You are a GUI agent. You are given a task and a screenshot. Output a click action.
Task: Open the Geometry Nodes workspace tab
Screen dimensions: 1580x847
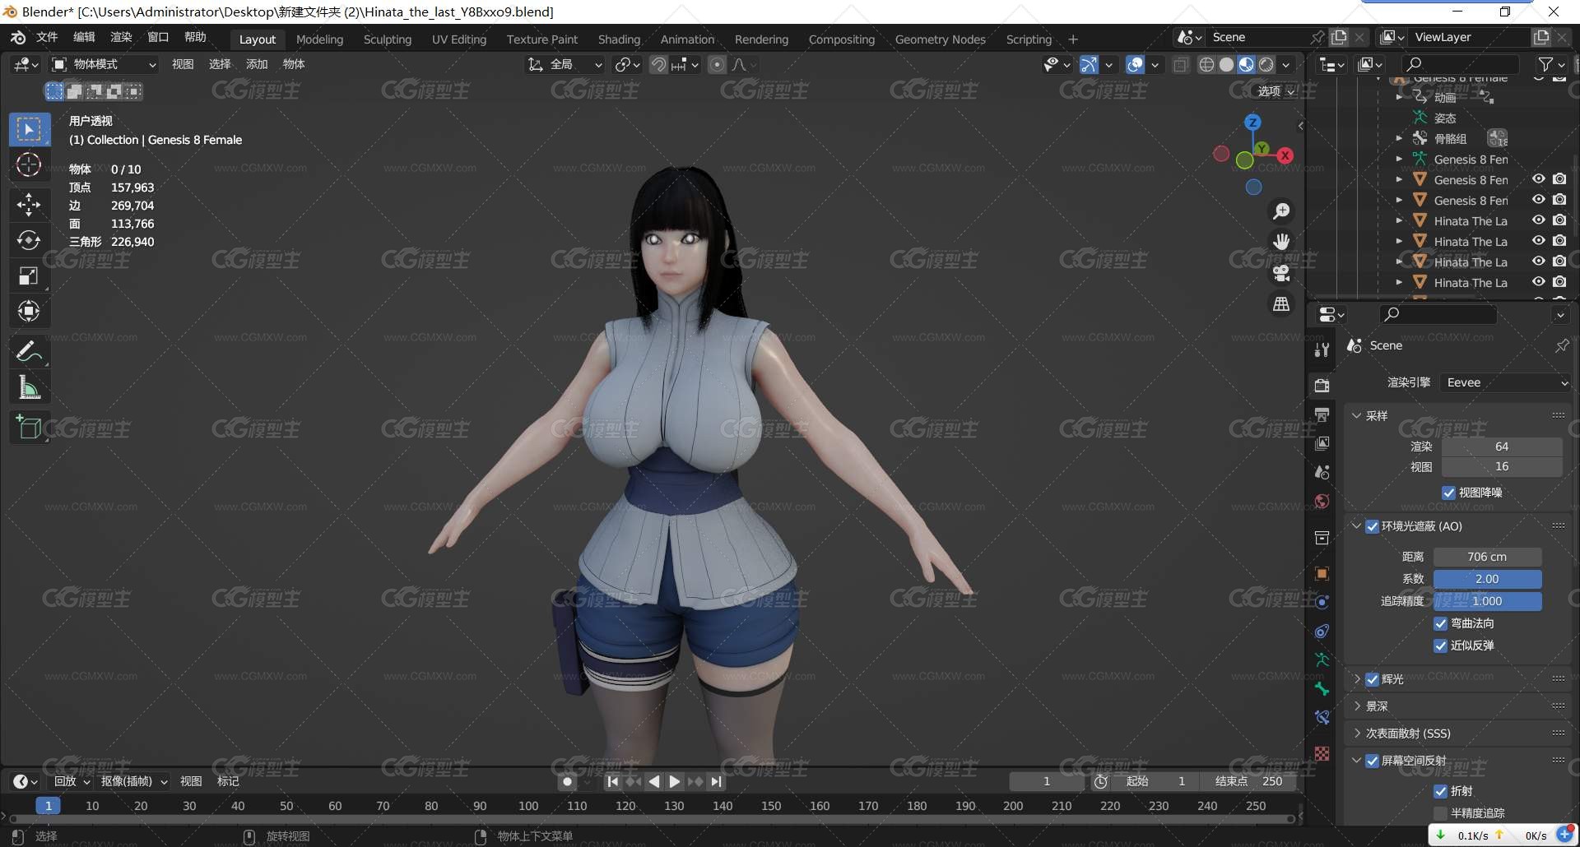tap(940, 39)
